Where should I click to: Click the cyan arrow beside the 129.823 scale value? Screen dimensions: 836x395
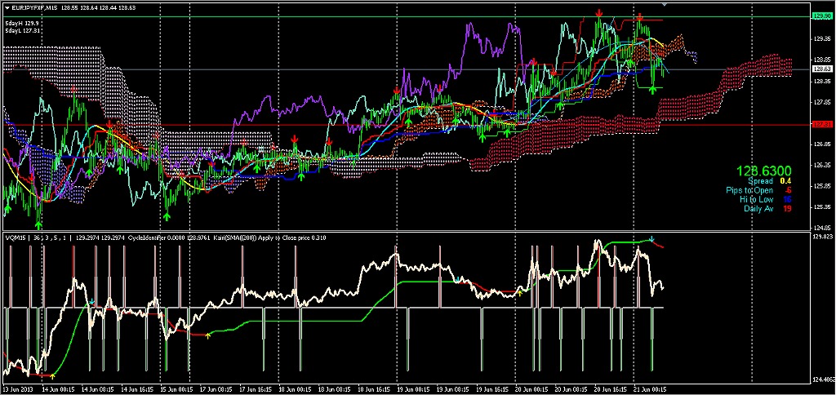click(x=652, y=239)
